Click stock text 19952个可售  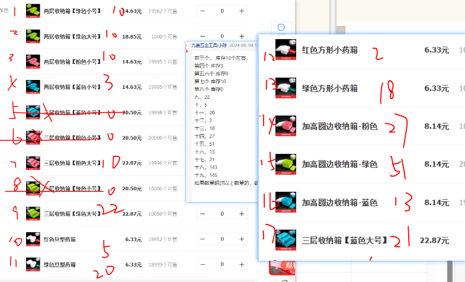(163, 239)
